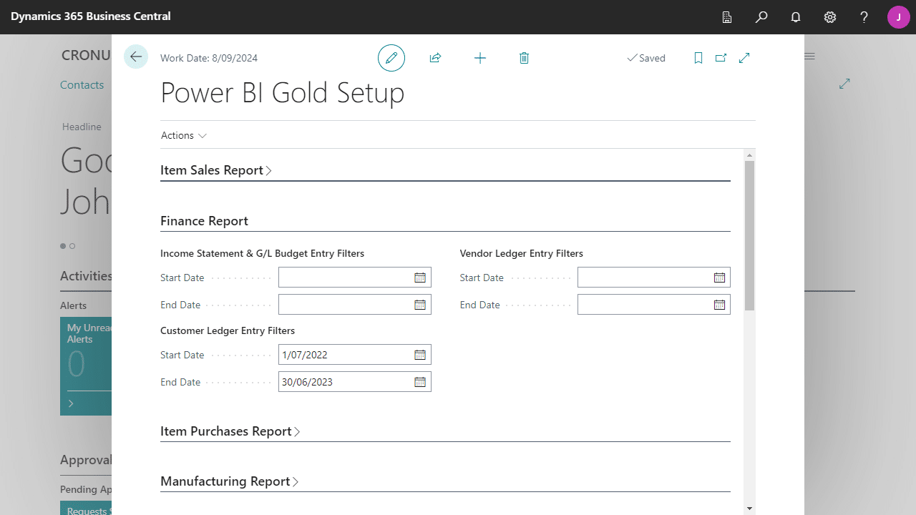
Task: Click the Work Date: 8/09/2024 text
Action: coord(209,58)
